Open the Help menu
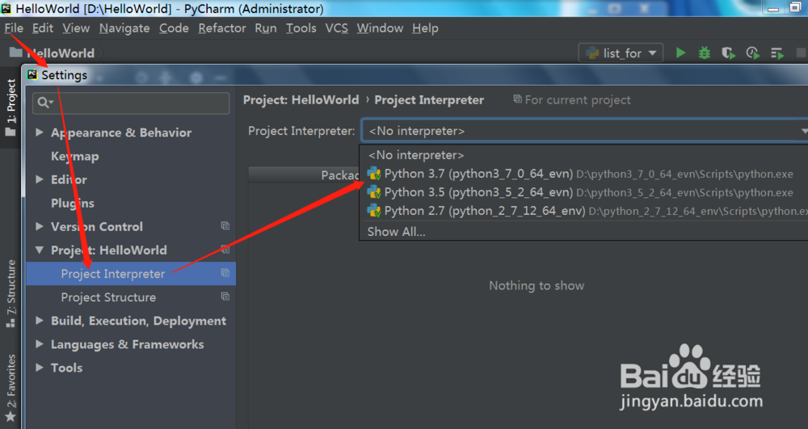This screenshot has height=429, width=808. (425, 28)
